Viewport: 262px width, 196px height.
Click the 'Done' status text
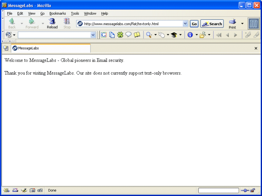pos(52,190)
